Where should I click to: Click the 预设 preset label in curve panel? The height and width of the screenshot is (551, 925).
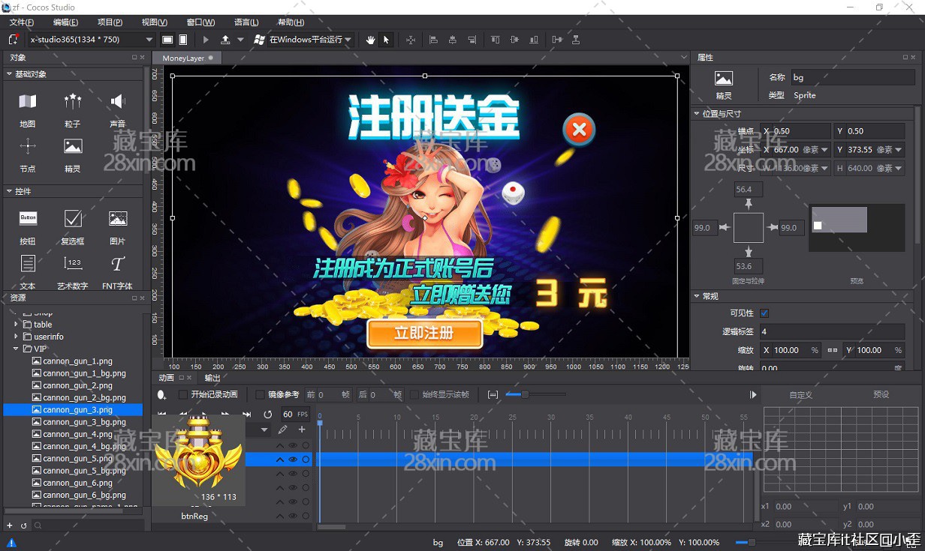coord(881,394)
